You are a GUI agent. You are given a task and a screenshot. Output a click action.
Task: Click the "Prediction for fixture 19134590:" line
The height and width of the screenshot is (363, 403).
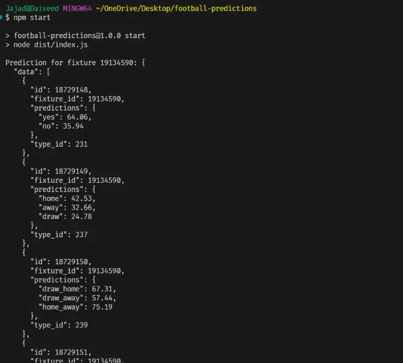point(75,63)
